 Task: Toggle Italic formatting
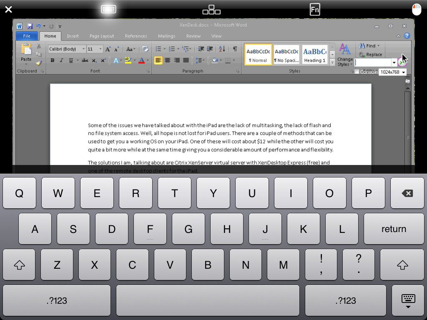coord(62,60)
